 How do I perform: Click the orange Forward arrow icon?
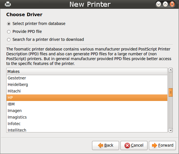pos(155,145)
